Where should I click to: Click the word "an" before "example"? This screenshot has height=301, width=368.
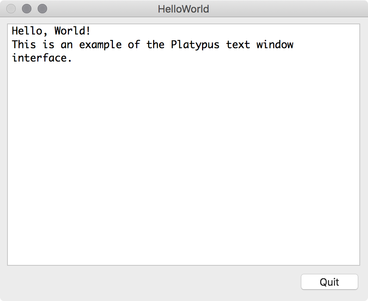(67, 44)
